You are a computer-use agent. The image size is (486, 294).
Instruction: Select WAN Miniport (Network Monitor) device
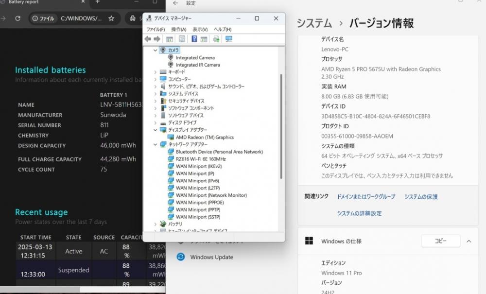(211, 195)
